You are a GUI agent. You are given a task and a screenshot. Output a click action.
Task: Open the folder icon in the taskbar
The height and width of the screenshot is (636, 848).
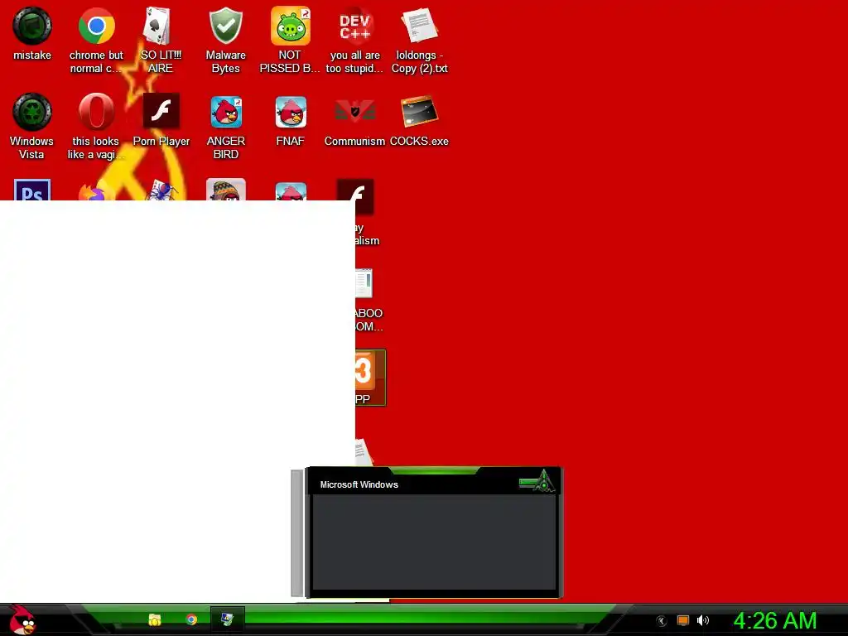pyautogui.click(x=155, y=619)
